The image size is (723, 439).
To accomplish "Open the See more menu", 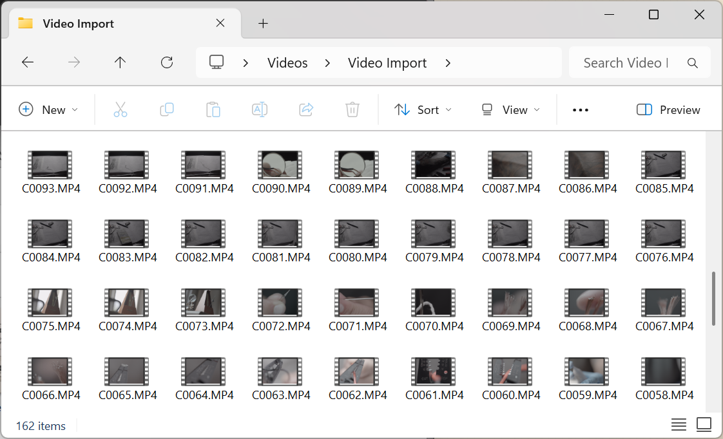I will point(580,109).
